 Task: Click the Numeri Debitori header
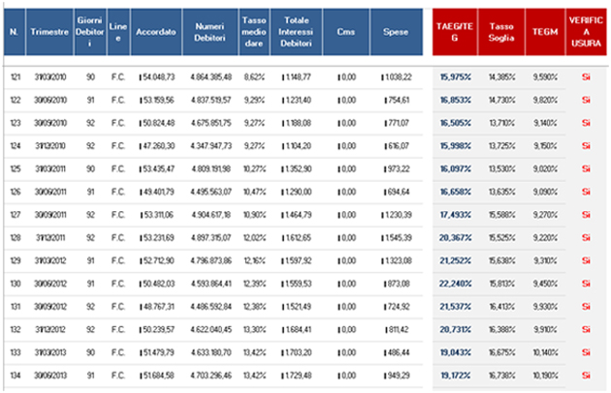pos(210,32)
